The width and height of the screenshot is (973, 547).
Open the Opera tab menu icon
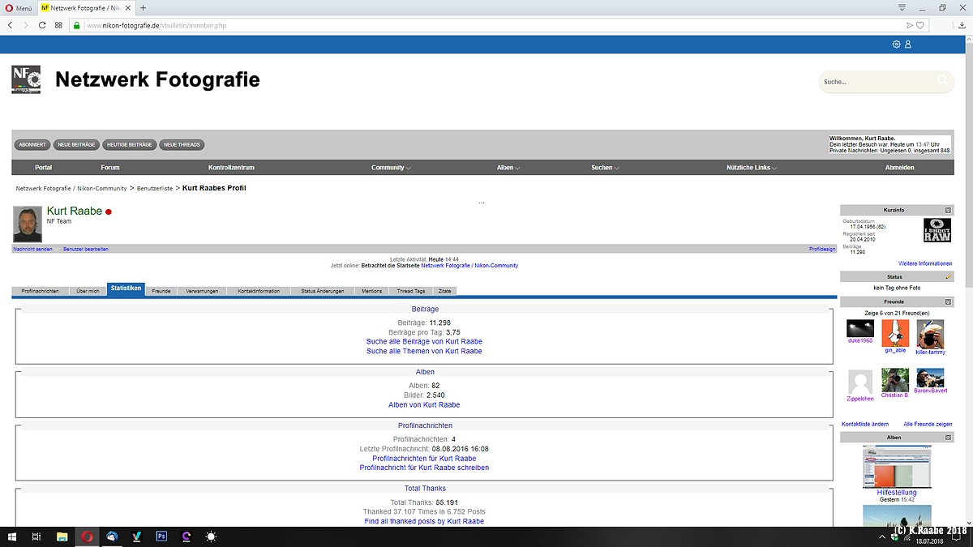click(902, 7)
